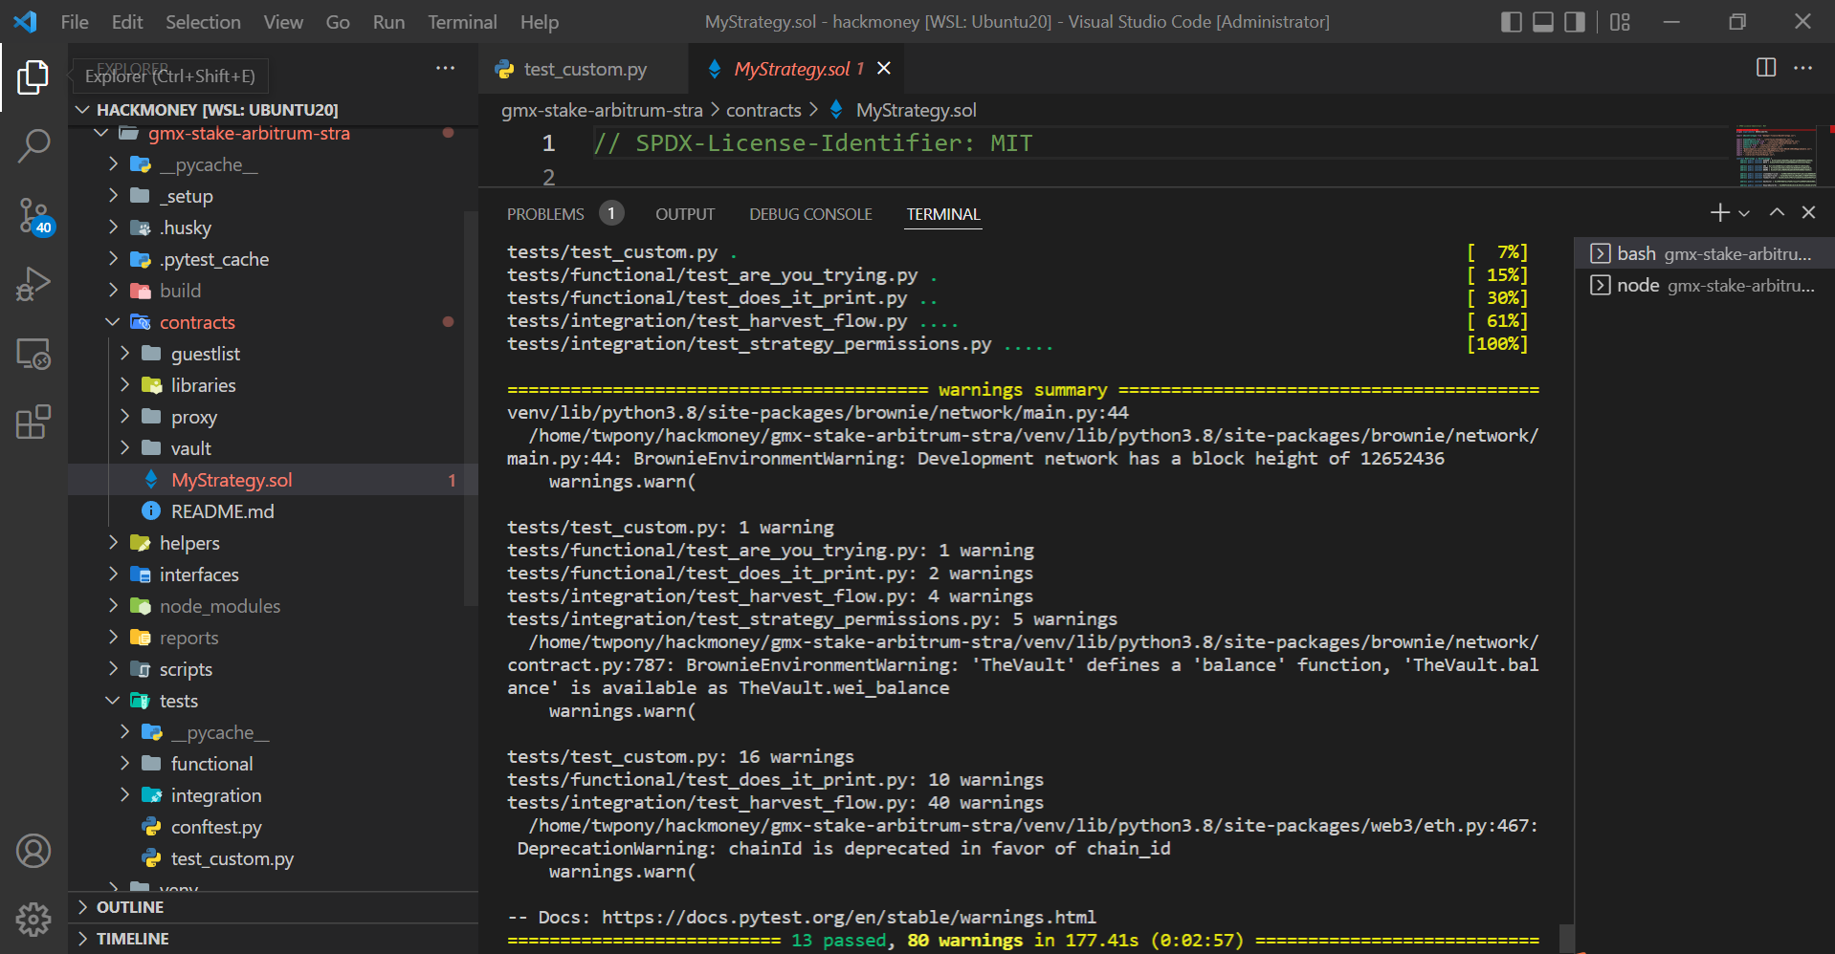Select the TERMINAL panel tab

point(943,214)
